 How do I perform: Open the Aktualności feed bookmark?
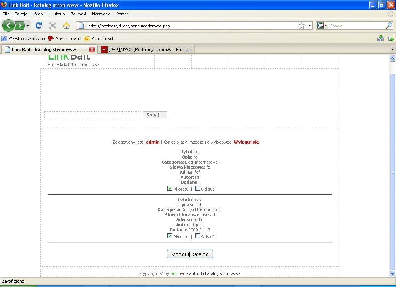[x=99, y=38]
